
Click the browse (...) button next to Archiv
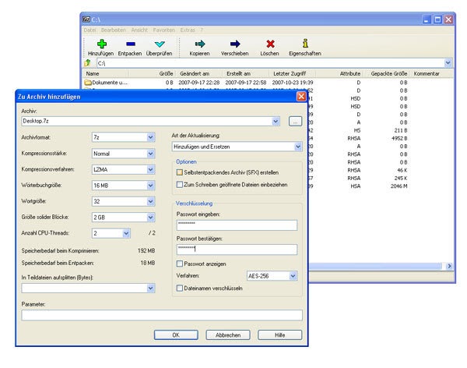coord(295,121)
